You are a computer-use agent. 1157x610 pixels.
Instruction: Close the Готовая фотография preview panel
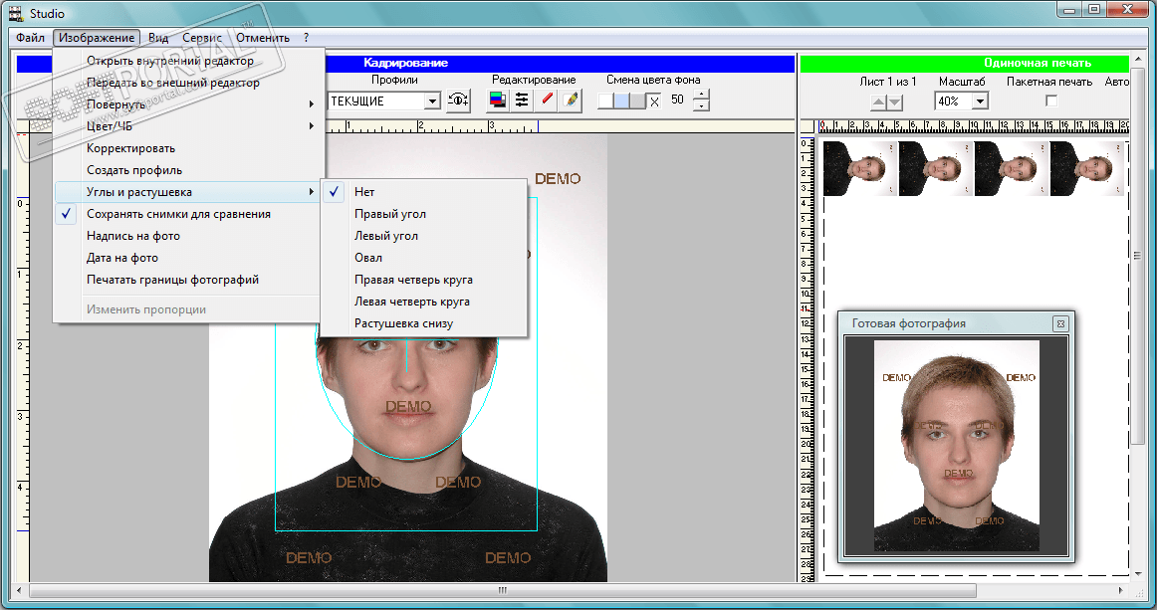pos(1060,323)
